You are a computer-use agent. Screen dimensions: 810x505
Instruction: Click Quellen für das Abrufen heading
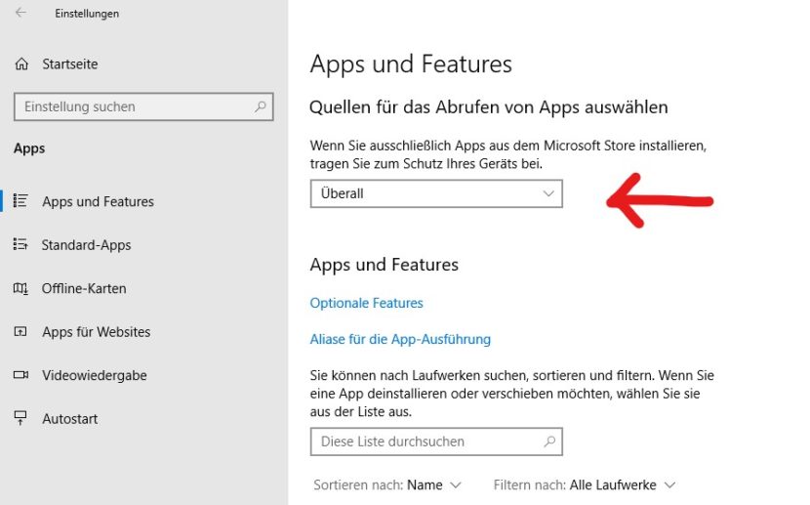489,107
